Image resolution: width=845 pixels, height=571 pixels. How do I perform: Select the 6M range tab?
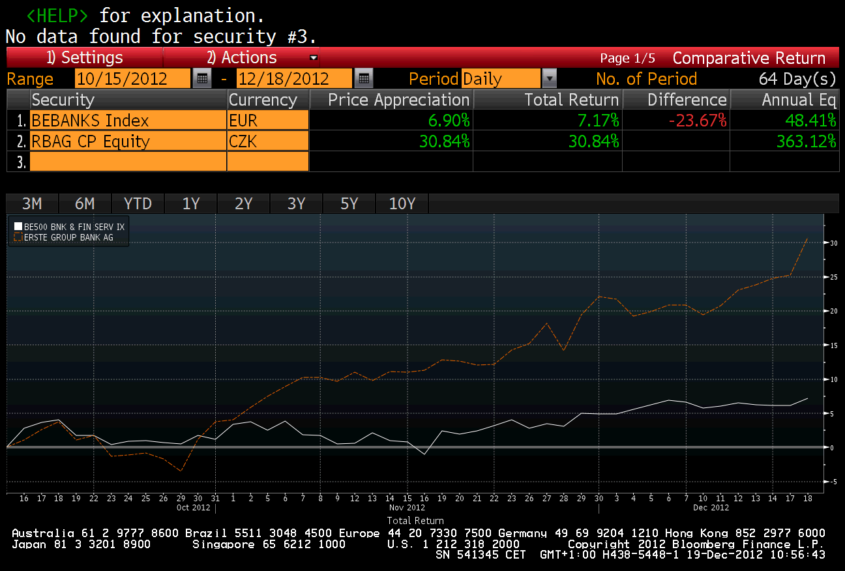[85, 203]
